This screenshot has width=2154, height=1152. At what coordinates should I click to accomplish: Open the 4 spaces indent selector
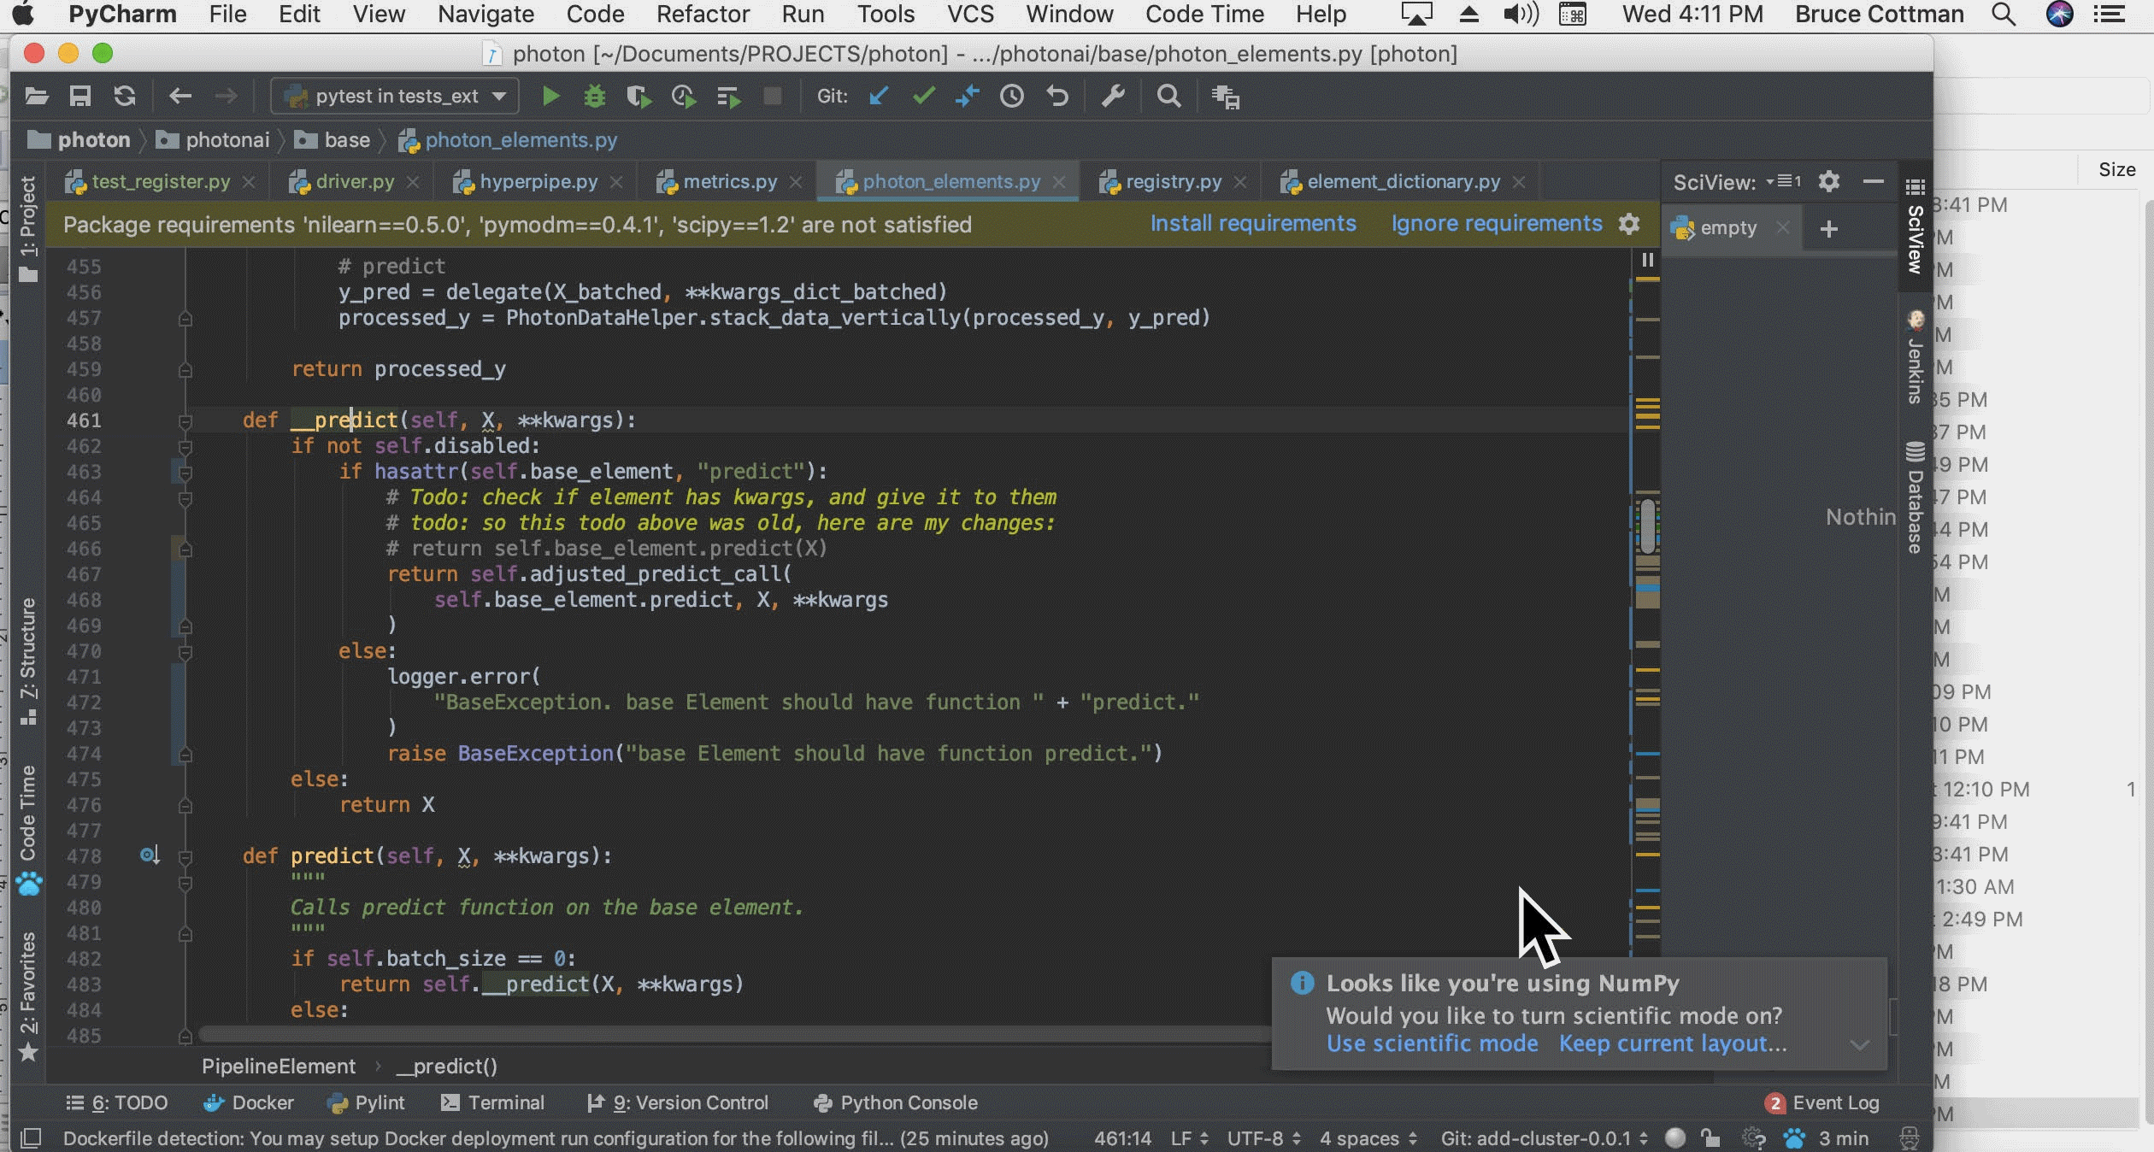point(1368,1138)
